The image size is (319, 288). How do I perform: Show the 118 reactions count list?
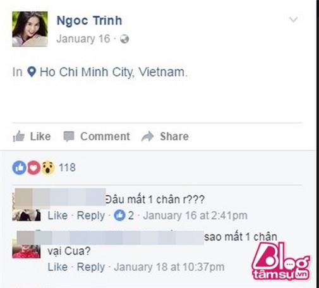click(67, 167)
